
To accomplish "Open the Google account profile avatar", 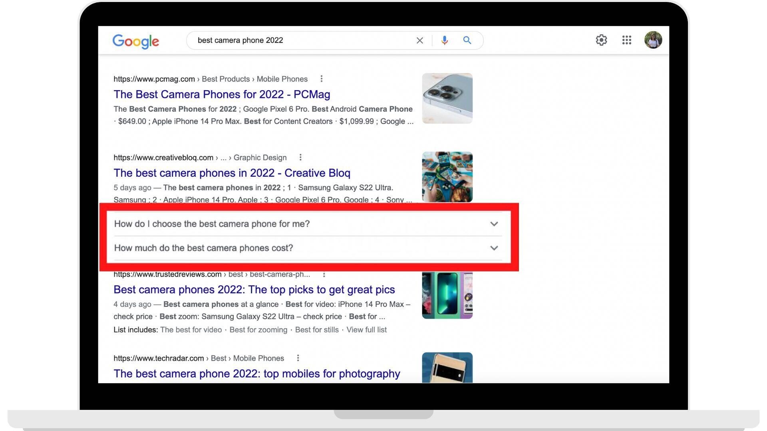I will 653,40.
